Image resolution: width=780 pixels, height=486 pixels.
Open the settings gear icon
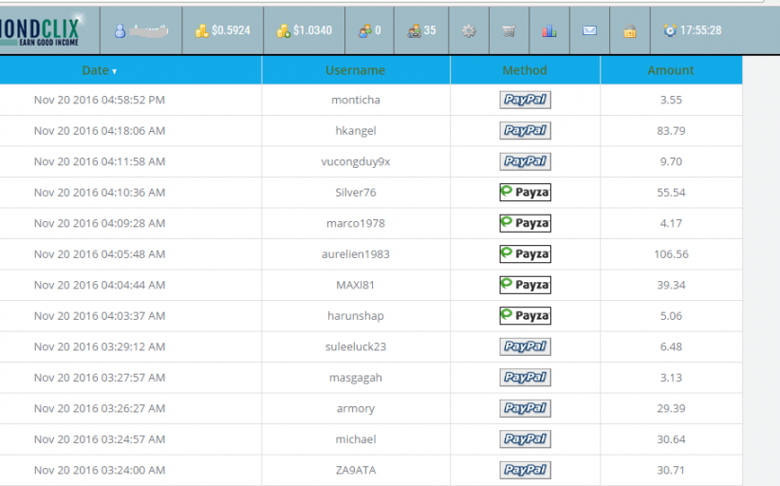[x=469, y=31]
